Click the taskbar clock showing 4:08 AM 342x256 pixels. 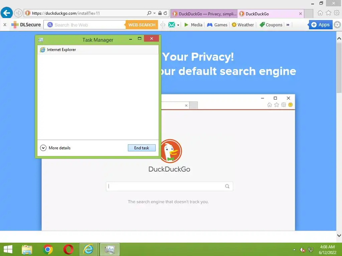point(327,249)
